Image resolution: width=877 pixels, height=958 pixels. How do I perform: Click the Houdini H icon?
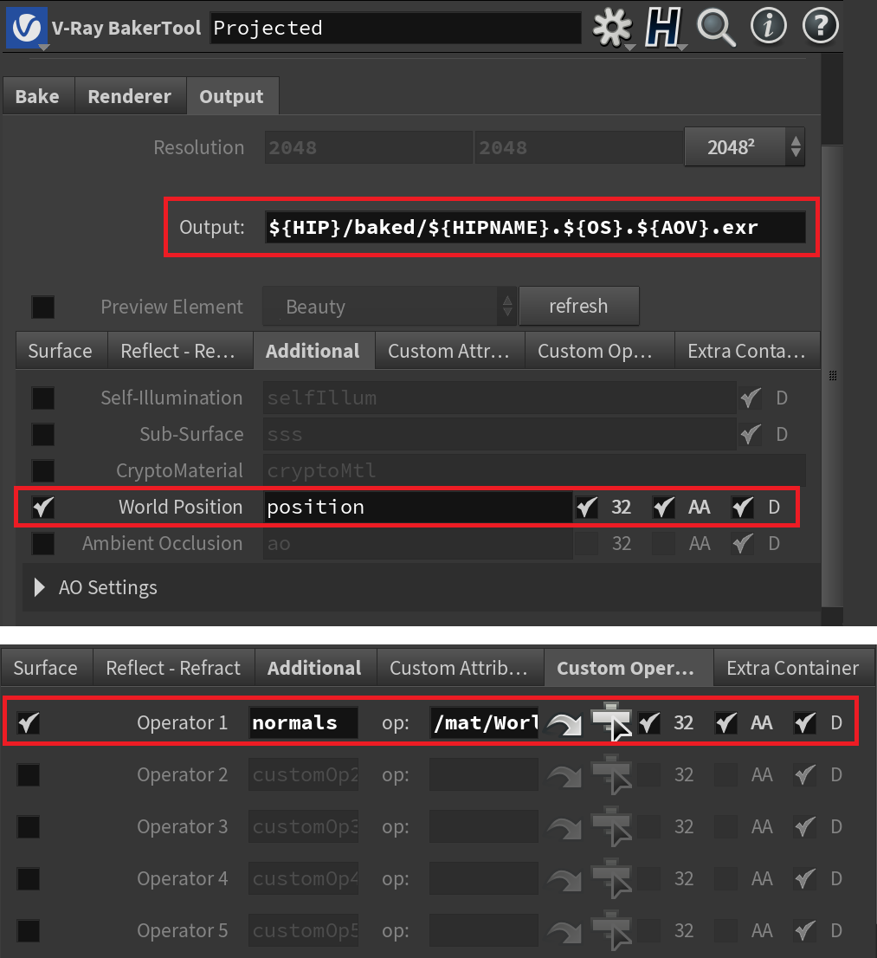click(x=663, y=28)
